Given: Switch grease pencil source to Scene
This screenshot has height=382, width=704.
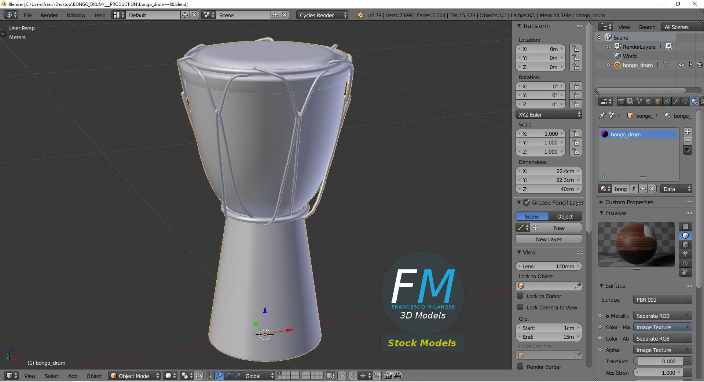Looking at the screenshot, I should (x=532, y=216).
